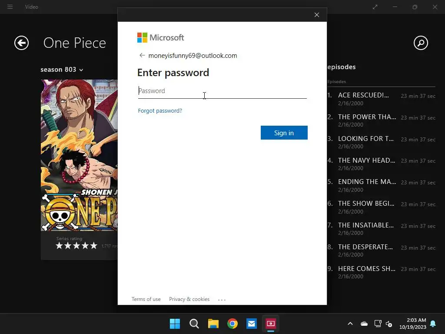
Task: Click the One Piece title text
Action: 75,43
